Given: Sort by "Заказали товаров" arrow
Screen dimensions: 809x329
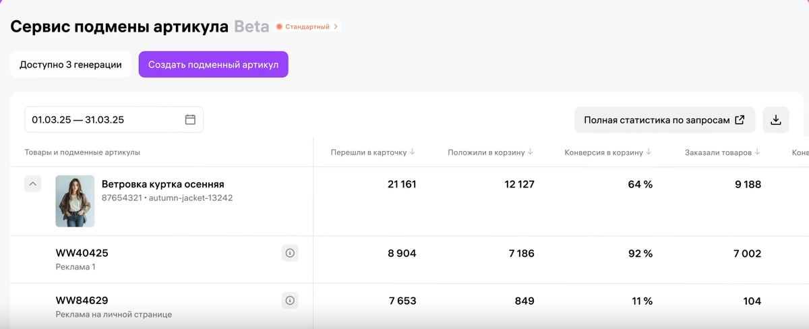Looking at the screenshot, I should [x=757, y=152].
